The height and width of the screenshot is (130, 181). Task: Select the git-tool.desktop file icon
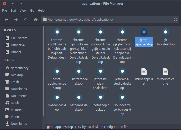166,32
